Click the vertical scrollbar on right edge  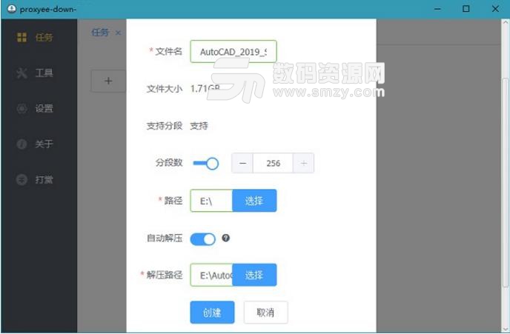(506, 182)
